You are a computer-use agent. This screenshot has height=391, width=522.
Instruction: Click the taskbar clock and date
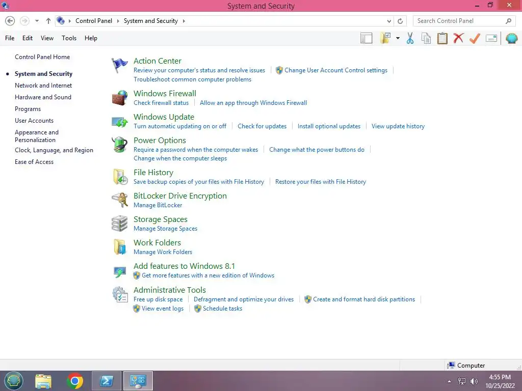tap(500, 381)
